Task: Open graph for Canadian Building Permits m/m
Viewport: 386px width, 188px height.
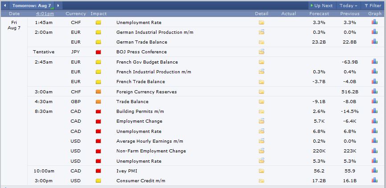Action: pos(374,111)
